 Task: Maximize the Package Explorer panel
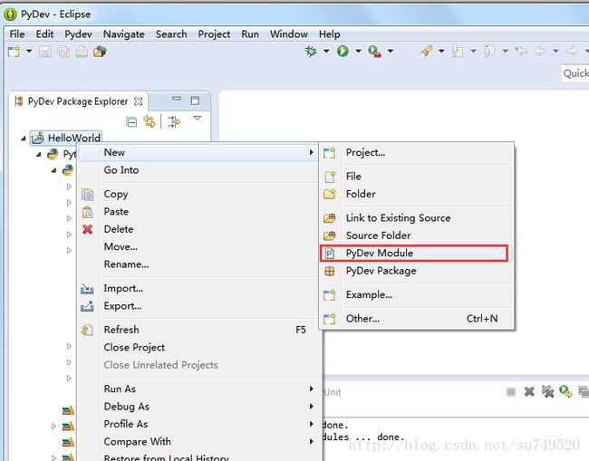tap(195, 101)
